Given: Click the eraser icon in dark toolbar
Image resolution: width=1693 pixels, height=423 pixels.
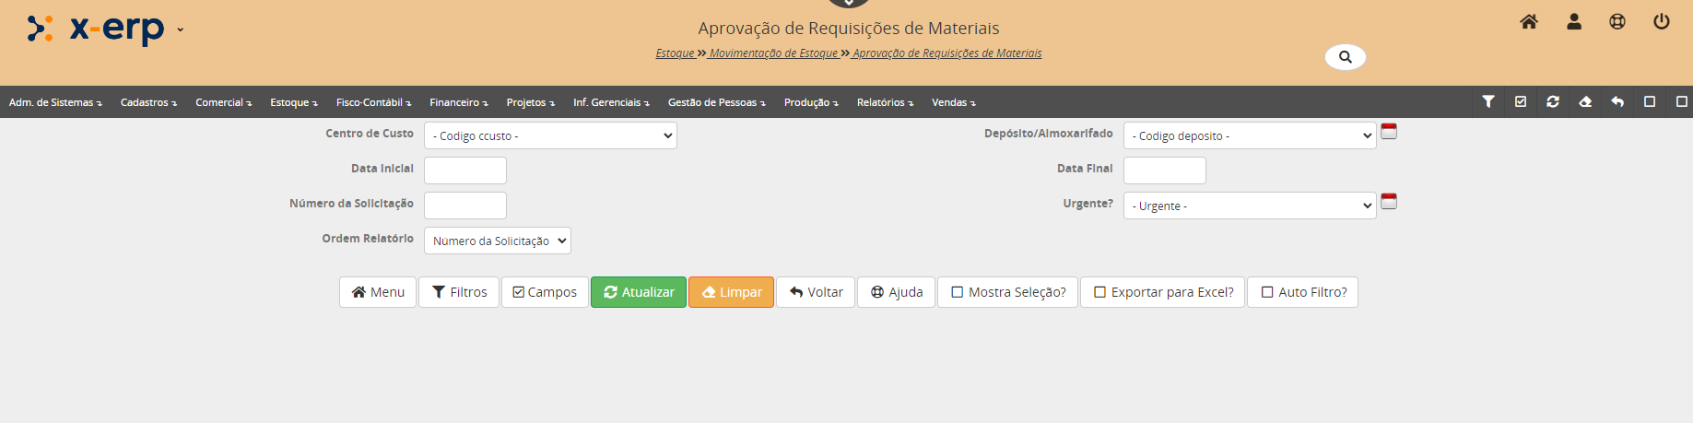Looking at the screenshot, I should pyautogui.click(x=1585, y=102).
